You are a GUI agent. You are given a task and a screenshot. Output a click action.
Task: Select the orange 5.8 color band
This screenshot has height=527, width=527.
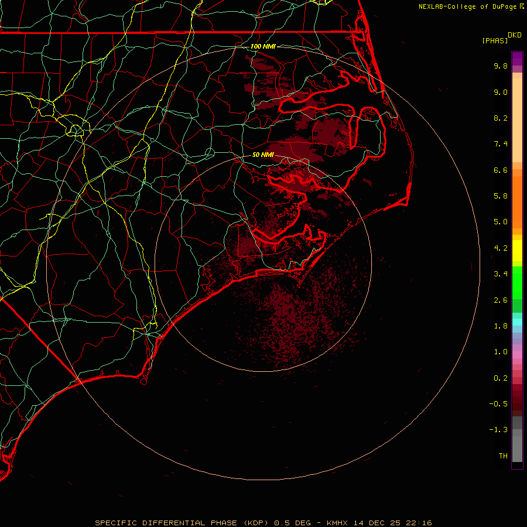(x=517, y=196)
